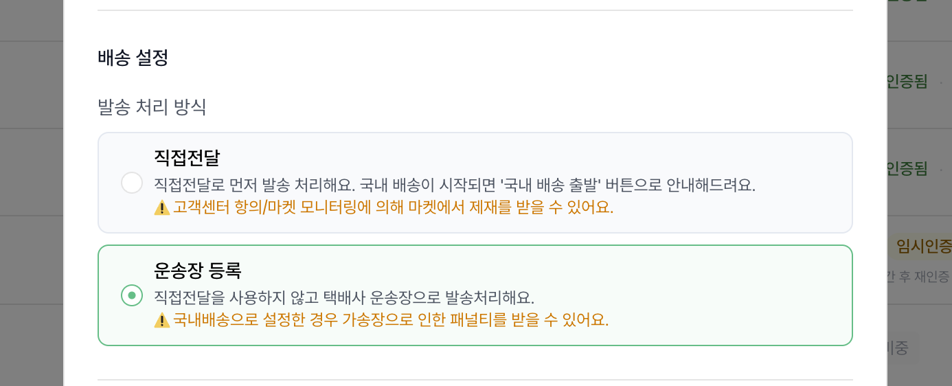Click the lower 인증됨 status badge
The width and height of the screenshot is (952, 386).
click(x=907, y=168)
